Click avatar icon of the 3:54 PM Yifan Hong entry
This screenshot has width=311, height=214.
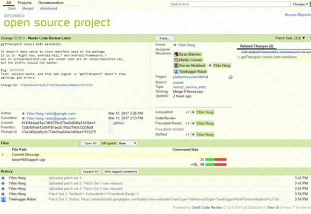[x=3, y=194]
